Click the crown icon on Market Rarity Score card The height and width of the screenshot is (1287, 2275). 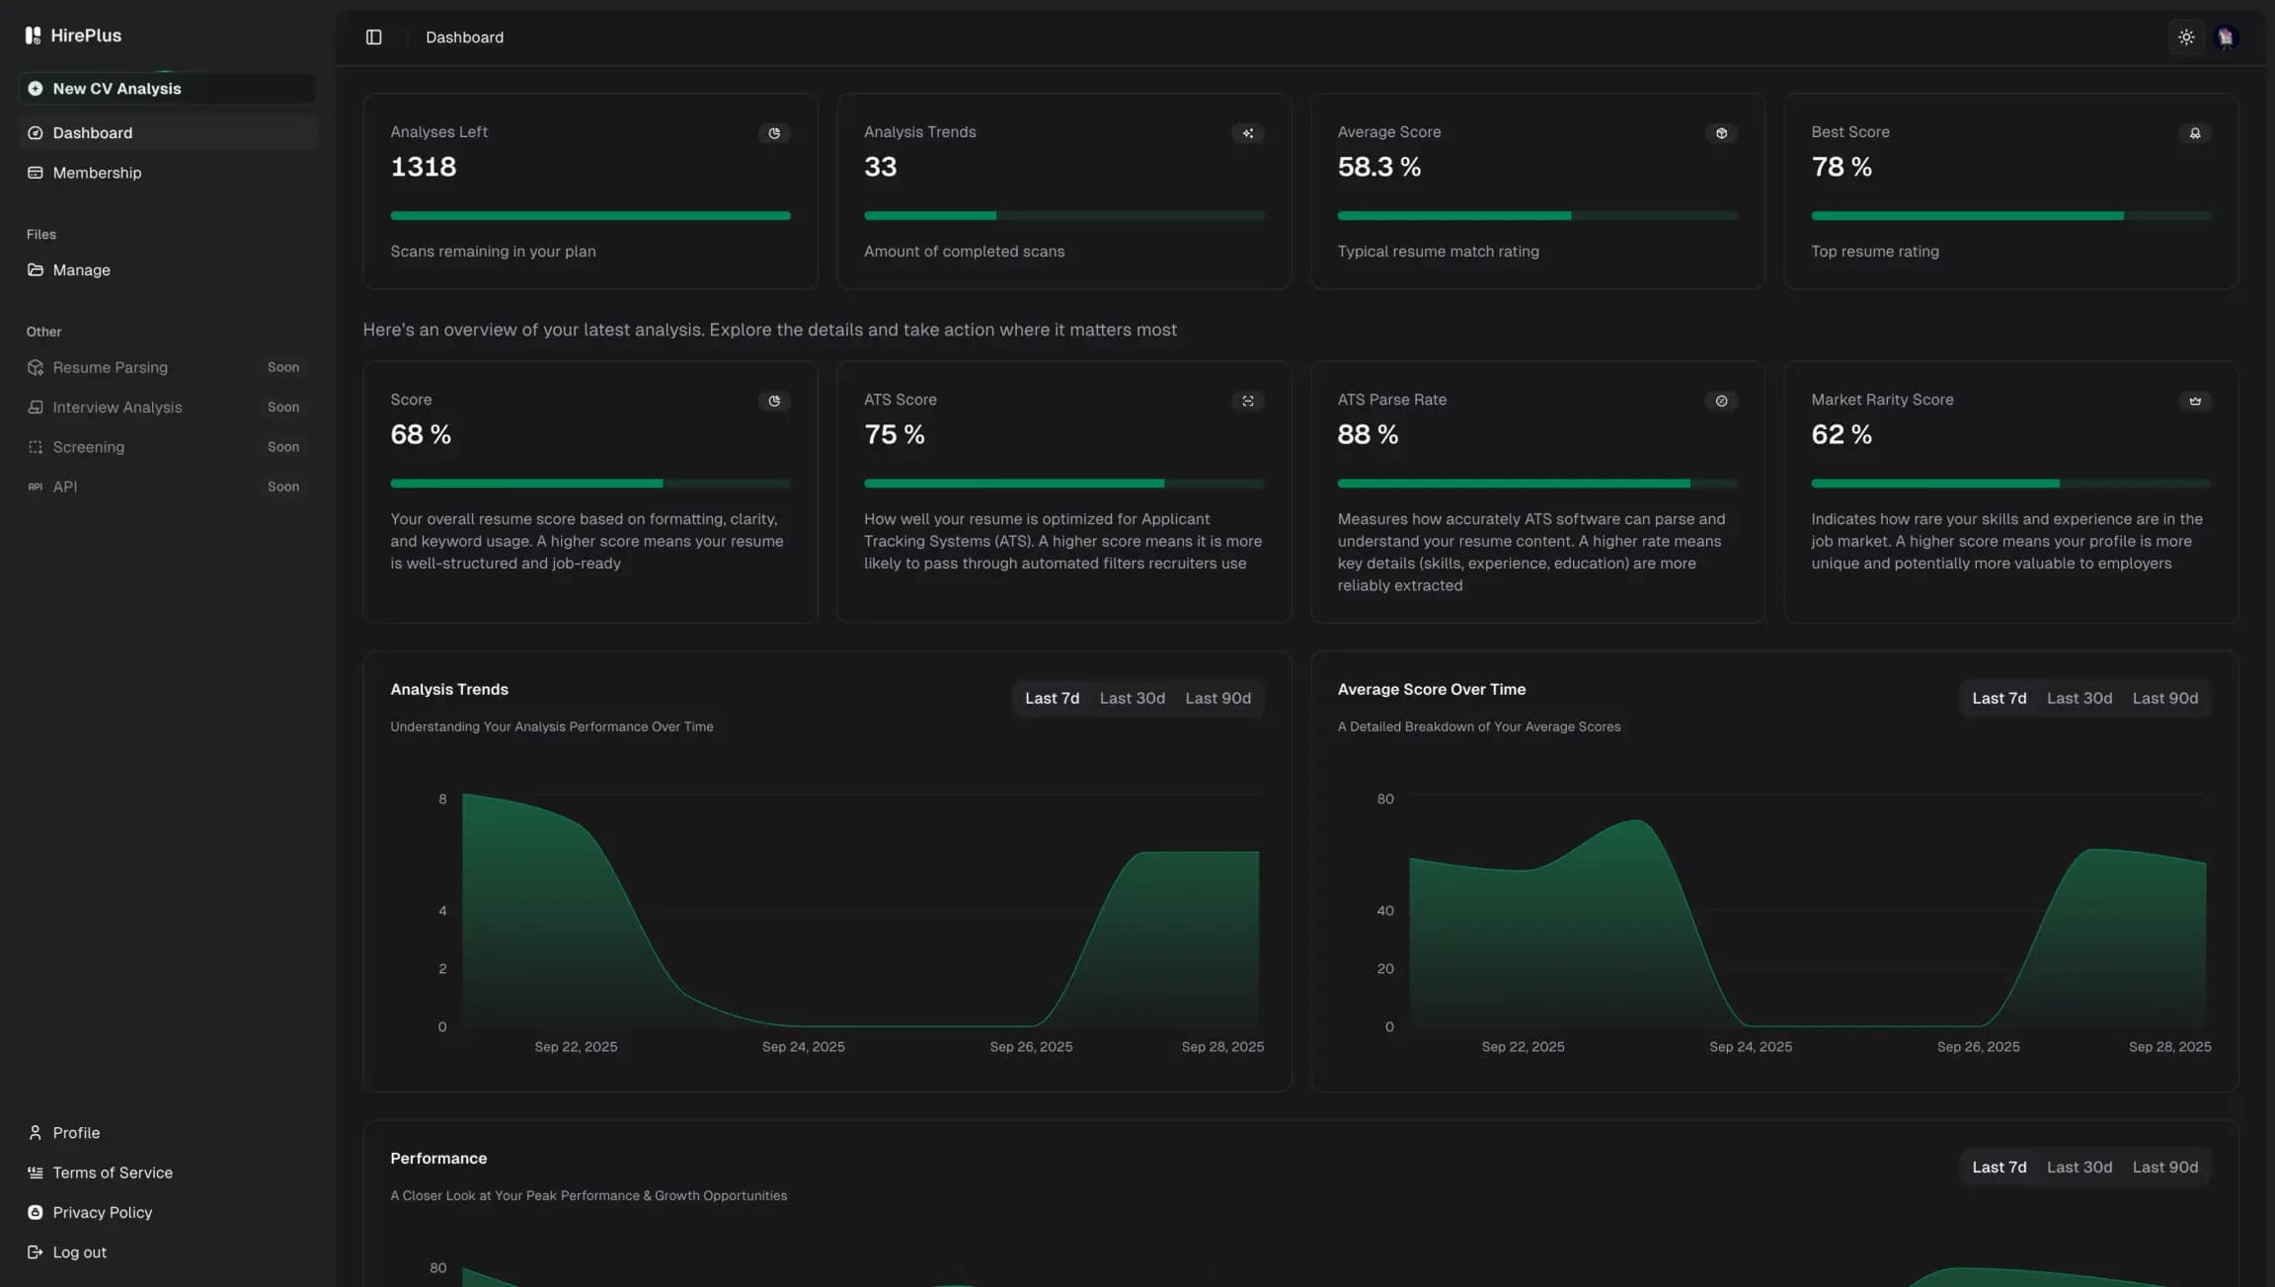click(x=2194, y=401)
